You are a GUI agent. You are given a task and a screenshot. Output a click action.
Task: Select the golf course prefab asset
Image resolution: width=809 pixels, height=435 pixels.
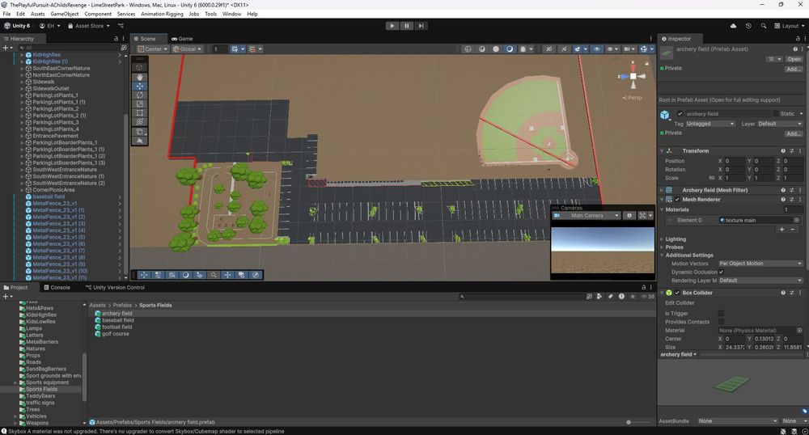point(115,333)
